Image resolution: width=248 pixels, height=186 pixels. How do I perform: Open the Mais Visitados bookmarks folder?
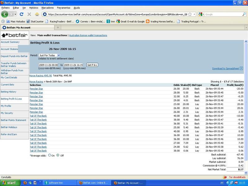point(15,21)
